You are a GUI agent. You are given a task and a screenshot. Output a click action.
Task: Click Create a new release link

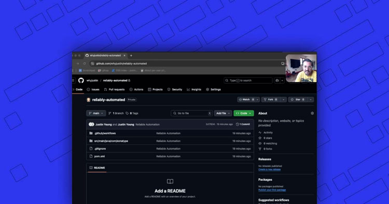pyautogui.click(x=269, y=170)
